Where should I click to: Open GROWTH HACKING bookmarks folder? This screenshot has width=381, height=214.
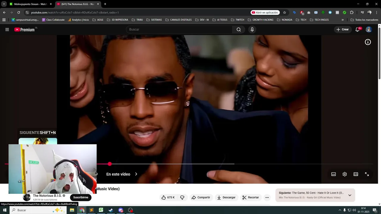(260, 20)
